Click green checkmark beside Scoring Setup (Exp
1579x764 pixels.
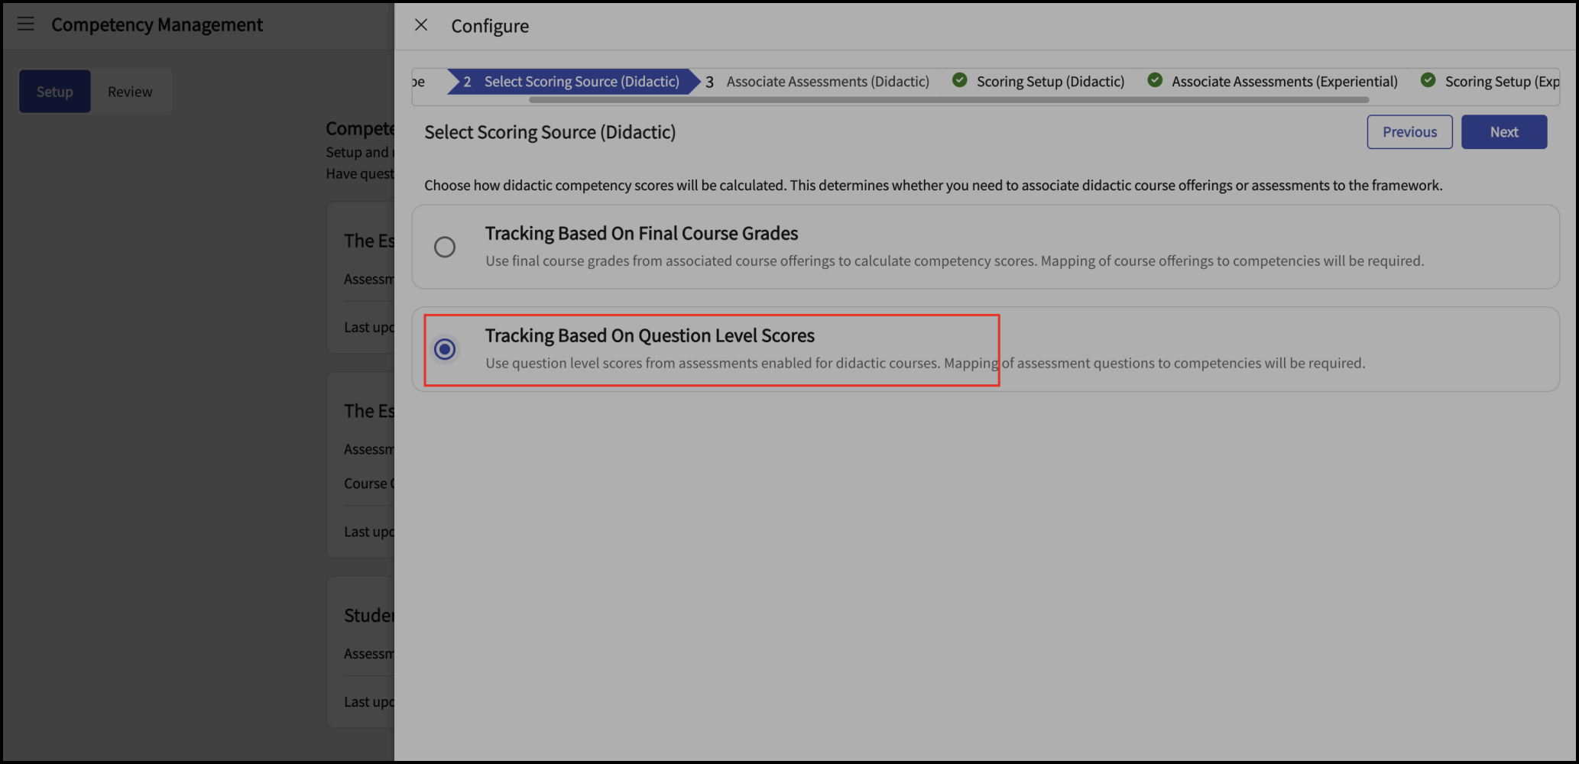pyautogui.click(x=1428, y=80)
